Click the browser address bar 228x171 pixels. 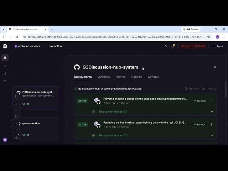pyautogui.click(x=116, y=37)
